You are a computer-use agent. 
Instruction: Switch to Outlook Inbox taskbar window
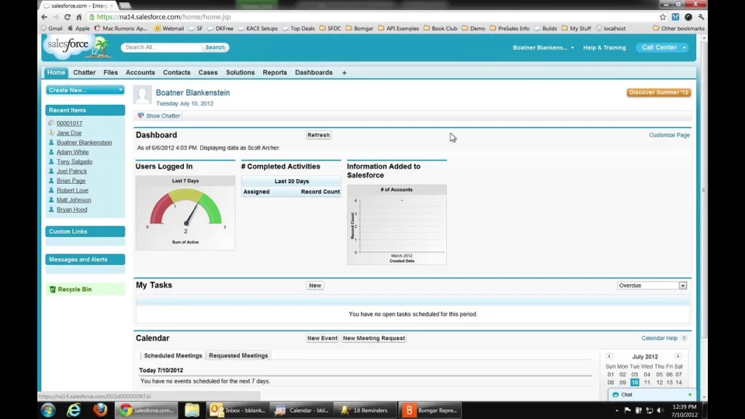(x=237, y=410)
